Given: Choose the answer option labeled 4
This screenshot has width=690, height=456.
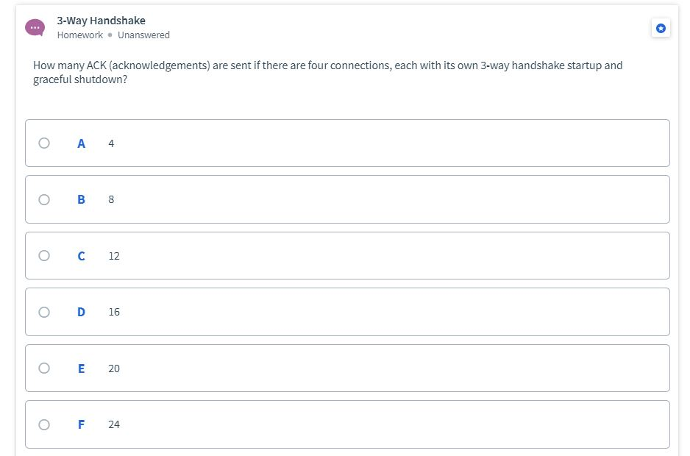Looking at the screenshot, I should [x=110, y=143].
